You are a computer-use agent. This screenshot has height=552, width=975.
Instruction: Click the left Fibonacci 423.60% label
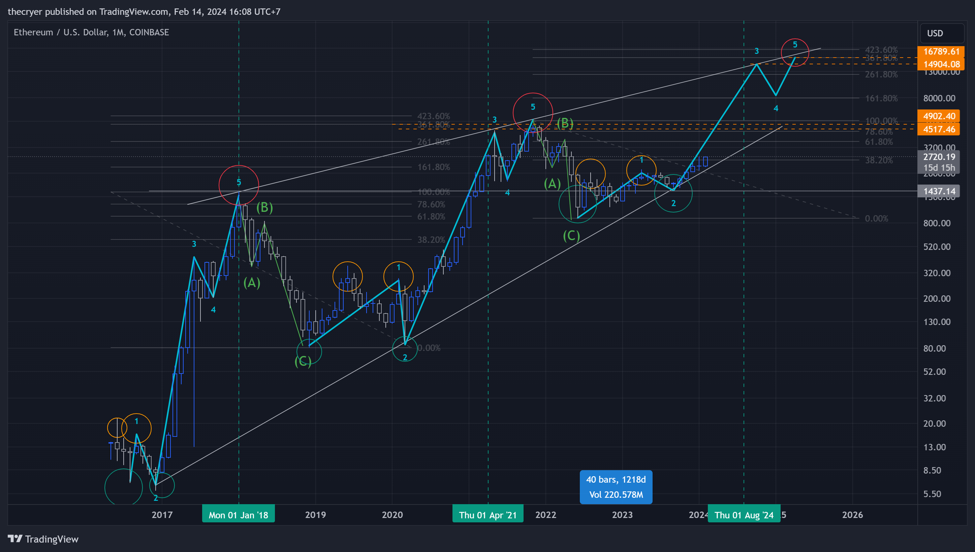[434, 116]
